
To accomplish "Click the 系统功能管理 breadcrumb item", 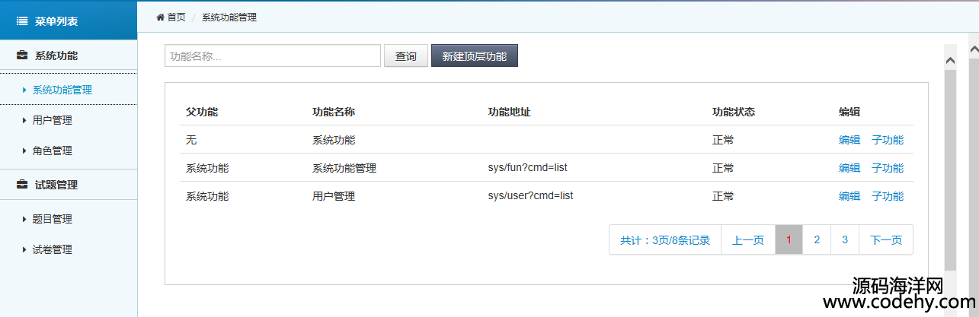I will [229, 17].
